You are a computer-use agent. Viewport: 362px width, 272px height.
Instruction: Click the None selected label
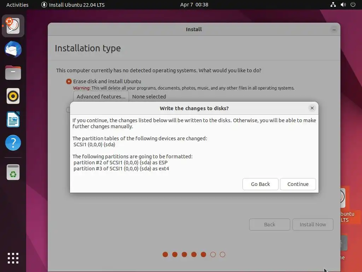[149, 96]
